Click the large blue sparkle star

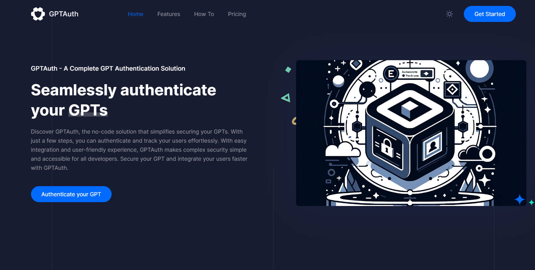tap(519, 200)
